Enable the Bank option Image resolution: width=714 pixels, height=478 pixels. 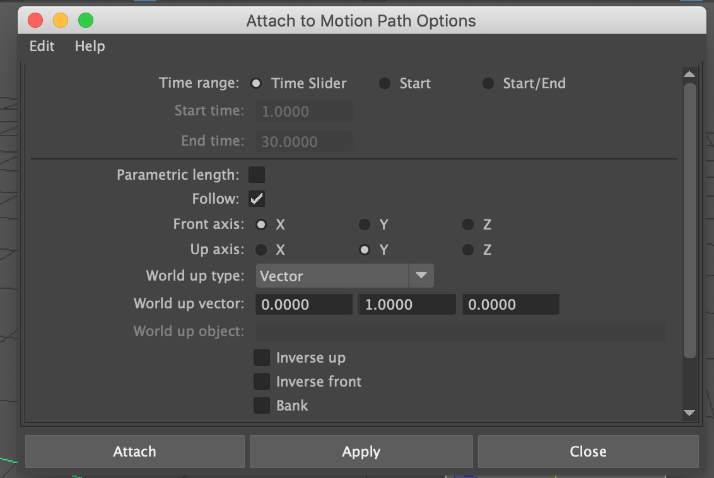(x=262, y=405)
